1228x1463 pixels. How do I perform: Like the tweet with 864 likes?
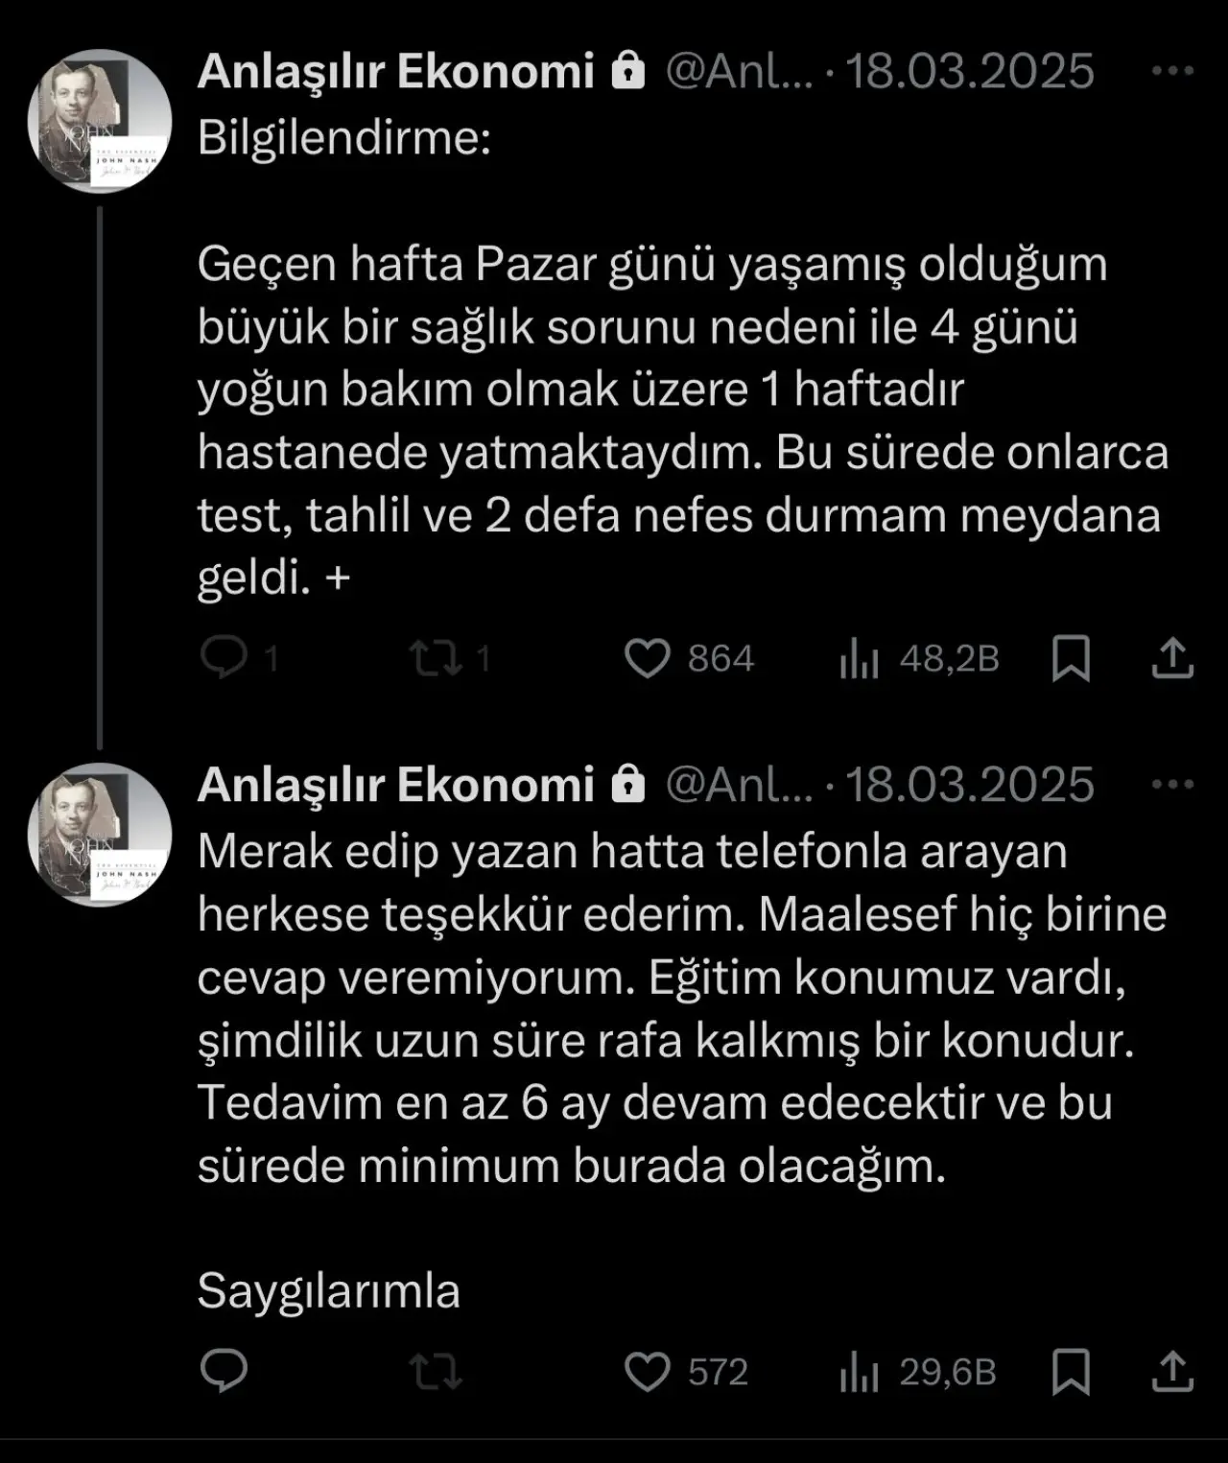coord(648,659)
